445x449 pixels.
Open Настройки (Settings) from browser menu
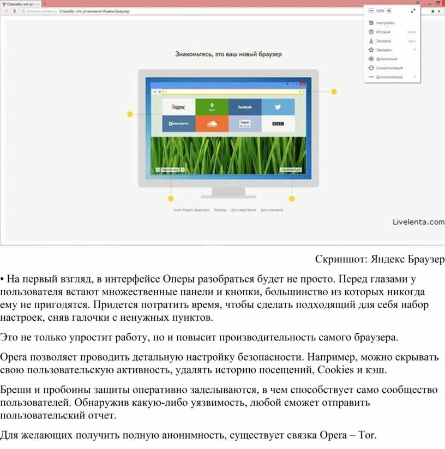click(x=385, y=23)
